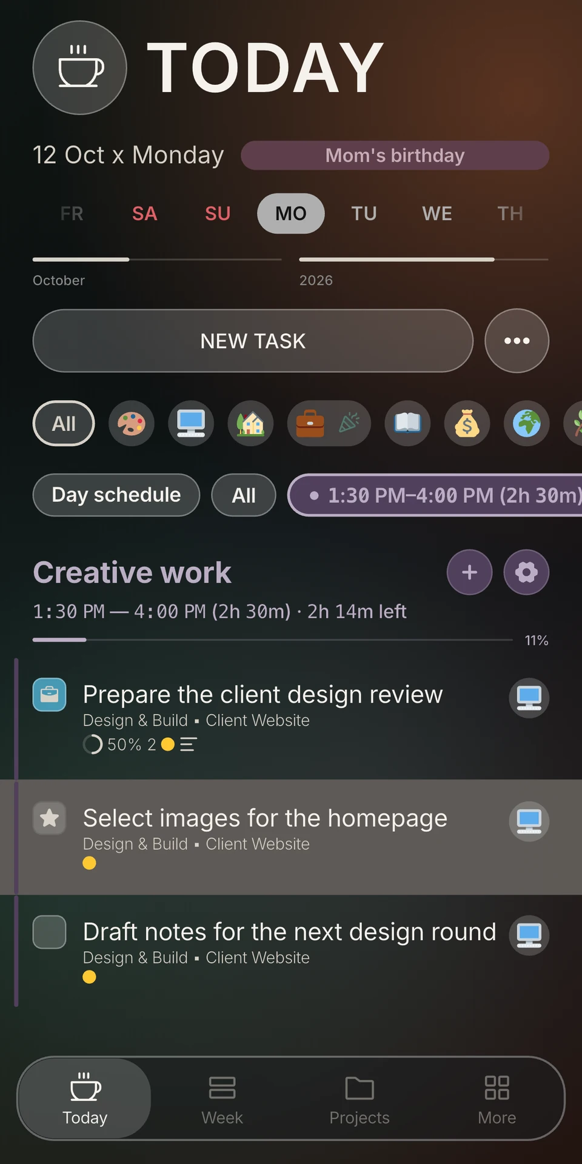Filter by the globe category
582x1164 pixels.
point(527,423)
